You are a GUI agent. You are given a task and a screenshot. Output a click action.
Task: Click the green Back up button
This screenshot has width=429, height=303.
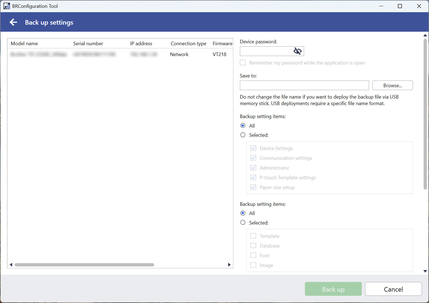tap(333, 289)
